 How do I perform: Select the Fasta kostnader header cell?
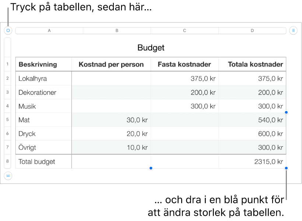pyautogui.click(x=185, y=64)
